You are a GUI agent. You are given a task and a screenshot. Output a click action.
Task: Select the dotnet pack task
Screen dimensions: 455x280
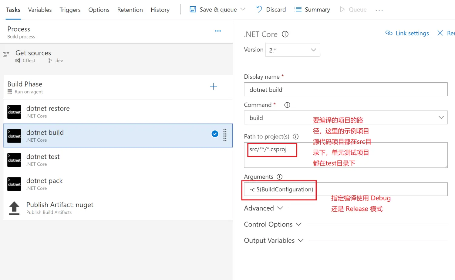118,184
